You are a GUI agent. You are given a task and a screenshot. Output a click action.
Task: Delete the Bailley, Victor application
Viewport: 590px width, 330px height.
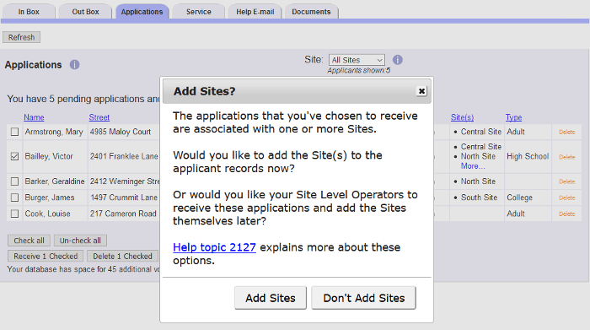point(566,157)
